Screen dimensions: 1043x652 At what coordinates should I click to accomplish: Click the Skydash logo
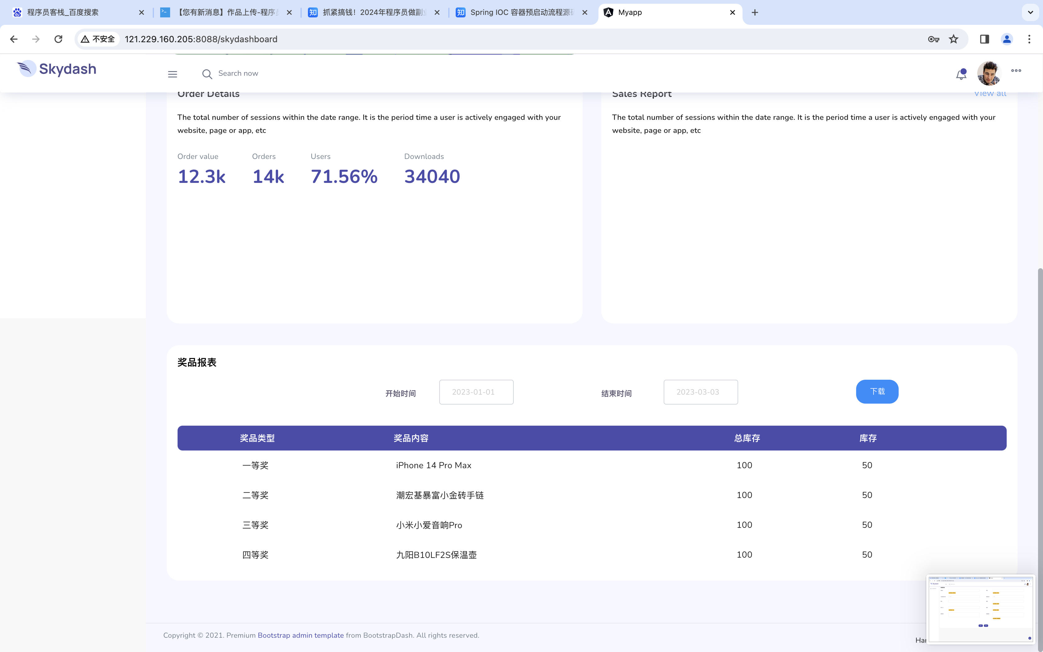tap(56, 69)
